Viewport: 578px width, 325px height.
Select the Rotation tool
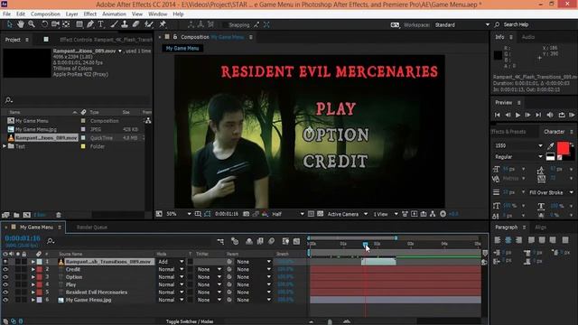[44, 24]
